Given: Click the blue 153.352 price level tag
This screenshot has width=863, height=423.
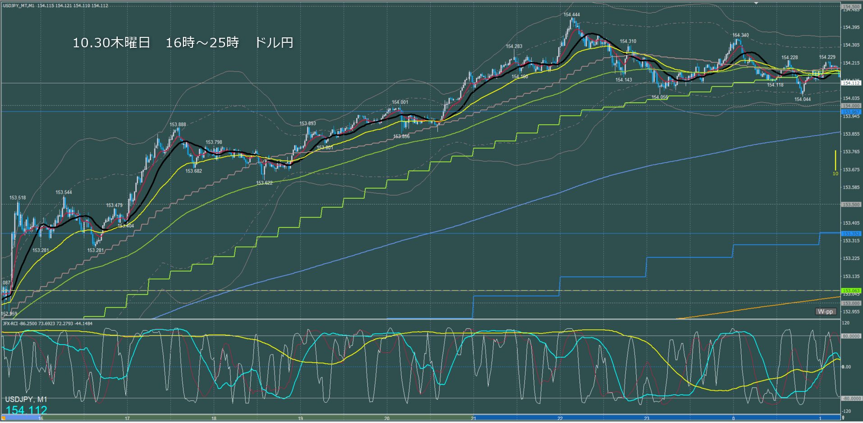Looking at the screenshot, I should pyautogui.click(x=851, y=233).
